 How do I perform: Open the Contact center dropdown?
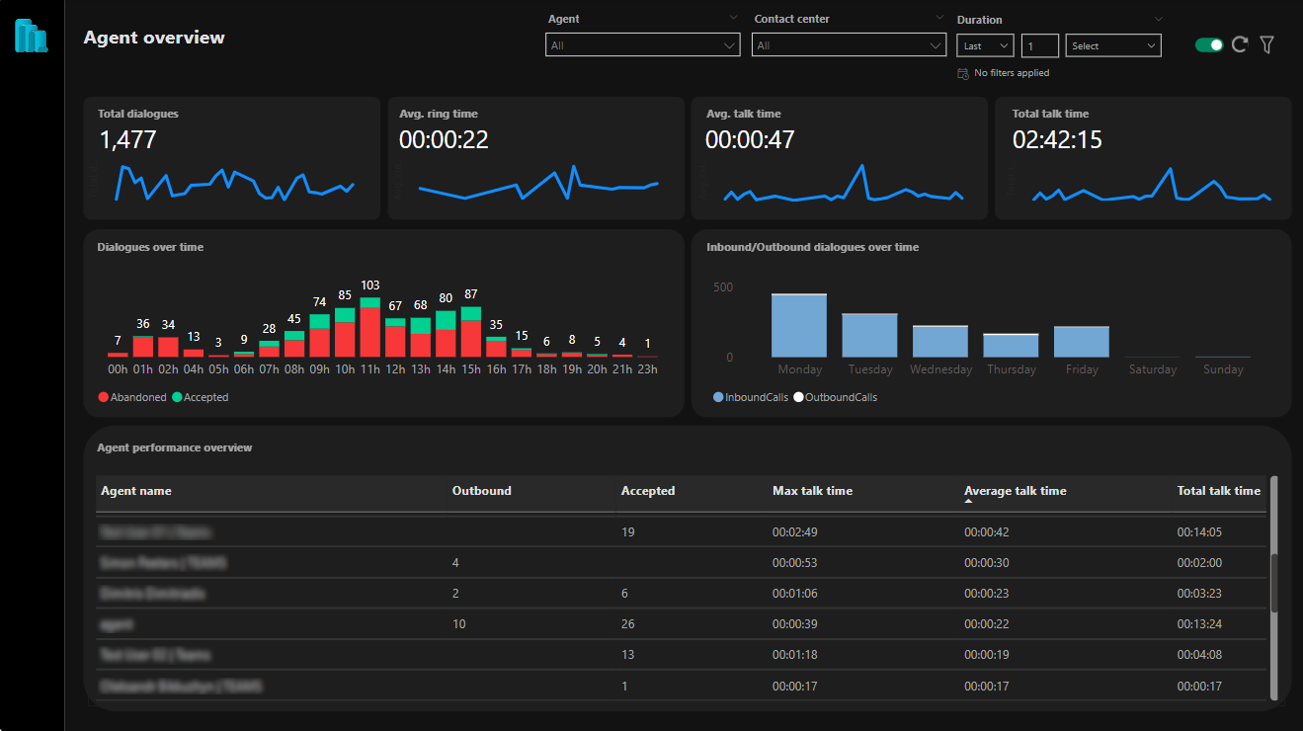849,45
